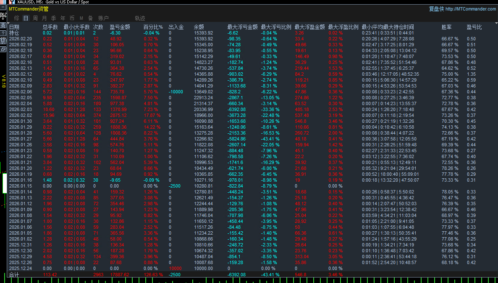Click the 最大浮盈金额 column header
Image resolution: width=498 pixels, height=283 pixels.
(x=309, y=27)
